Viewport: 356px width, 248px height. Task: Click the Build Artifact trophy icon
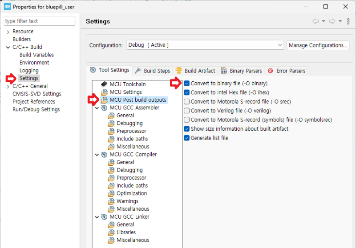179,71
